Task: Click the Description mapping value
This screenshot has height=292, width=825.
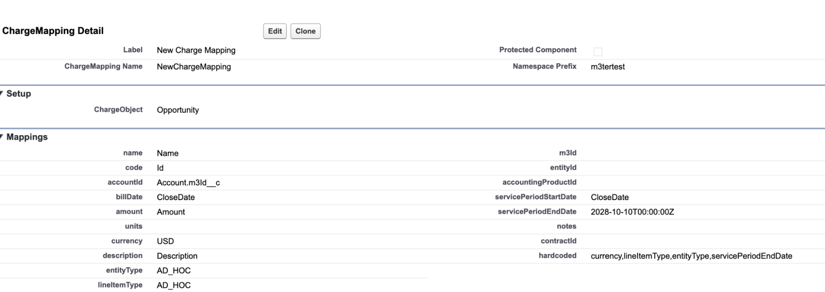Action: (x=177, y=256)
